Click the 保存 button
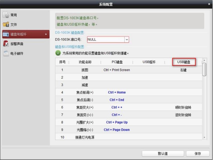213x160 pixels. [x=197, y=154]
